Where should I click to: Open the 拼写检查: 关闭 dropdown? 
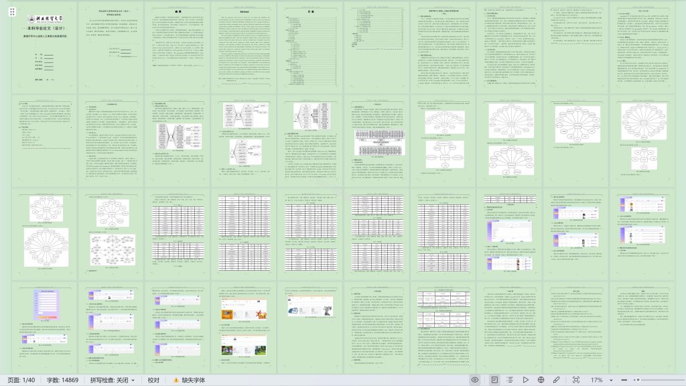[113, 381]
